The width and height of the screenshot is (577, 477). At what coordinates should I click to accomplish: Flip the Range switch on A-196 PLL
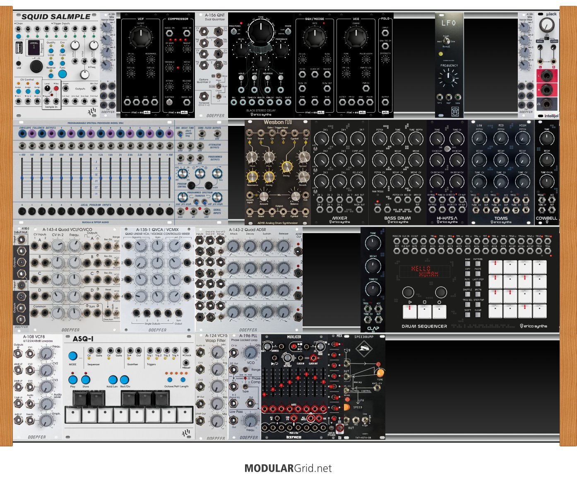pos(245,370)
